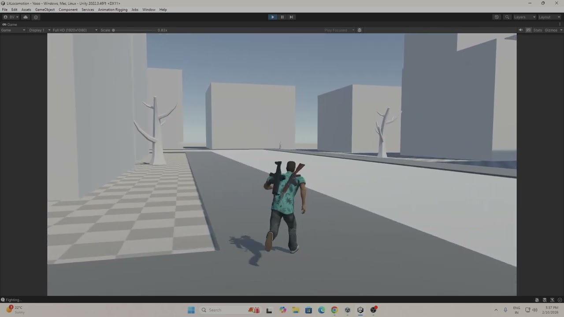Open the Display 1 dropdown

(39, 30)
